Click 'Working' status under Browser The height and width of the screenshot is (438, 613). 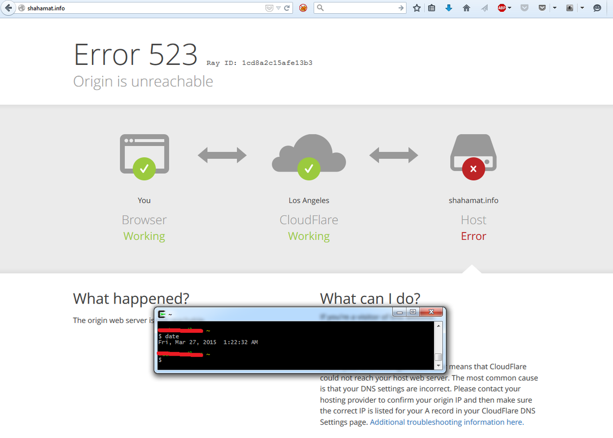pos(144,236)
